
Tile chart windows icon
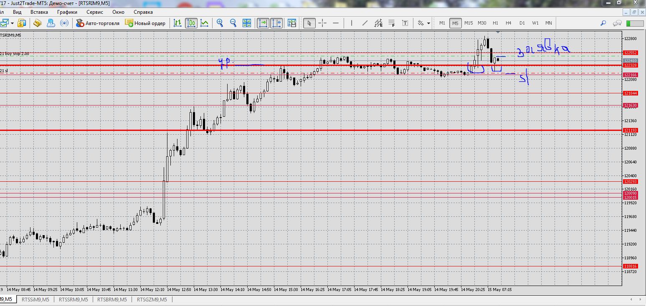[247, 23]
